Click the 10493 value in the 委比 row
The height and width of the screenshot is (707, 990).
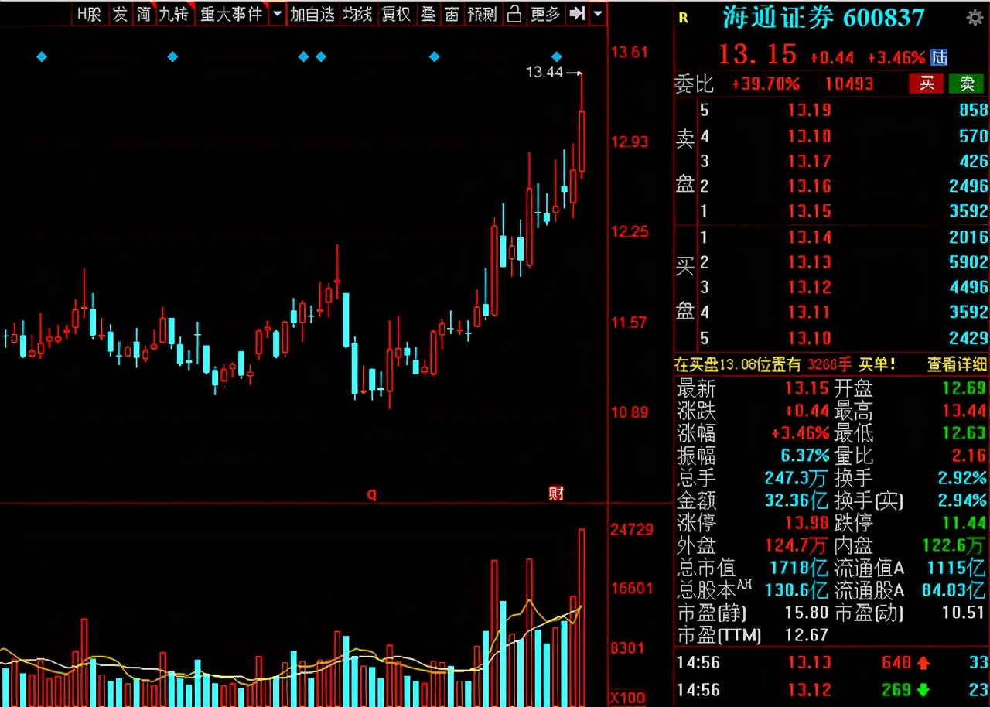point(850,84)
